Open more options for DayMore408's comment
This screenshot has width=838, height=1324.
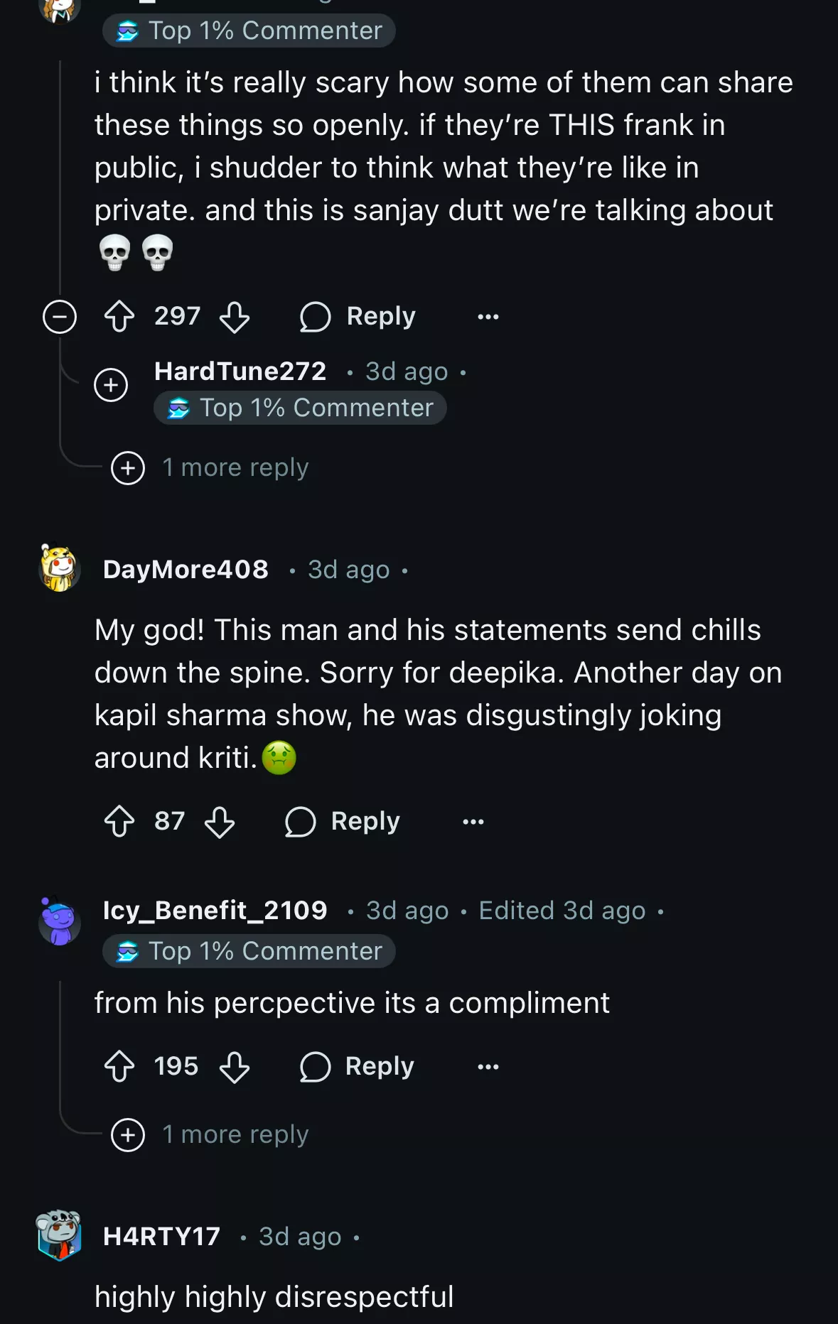click(x=473, y=822)
